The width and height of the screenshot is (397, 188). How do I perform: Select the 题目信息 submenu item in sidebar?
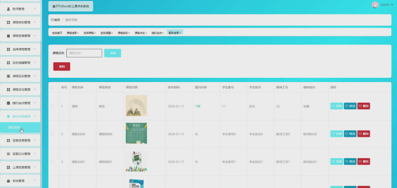click(20, 127)
